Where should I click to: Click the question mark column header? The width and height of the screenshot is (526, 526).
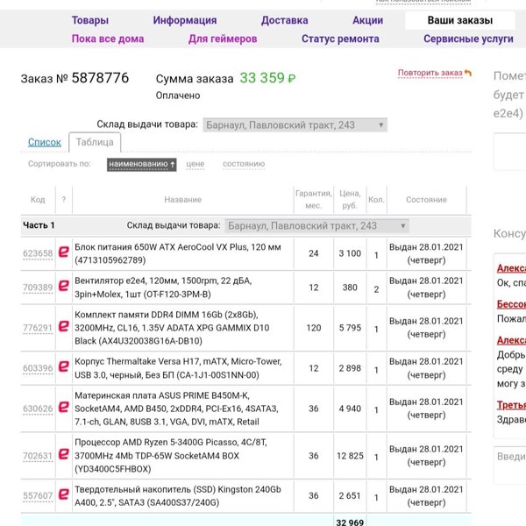[x=64, y=200]
